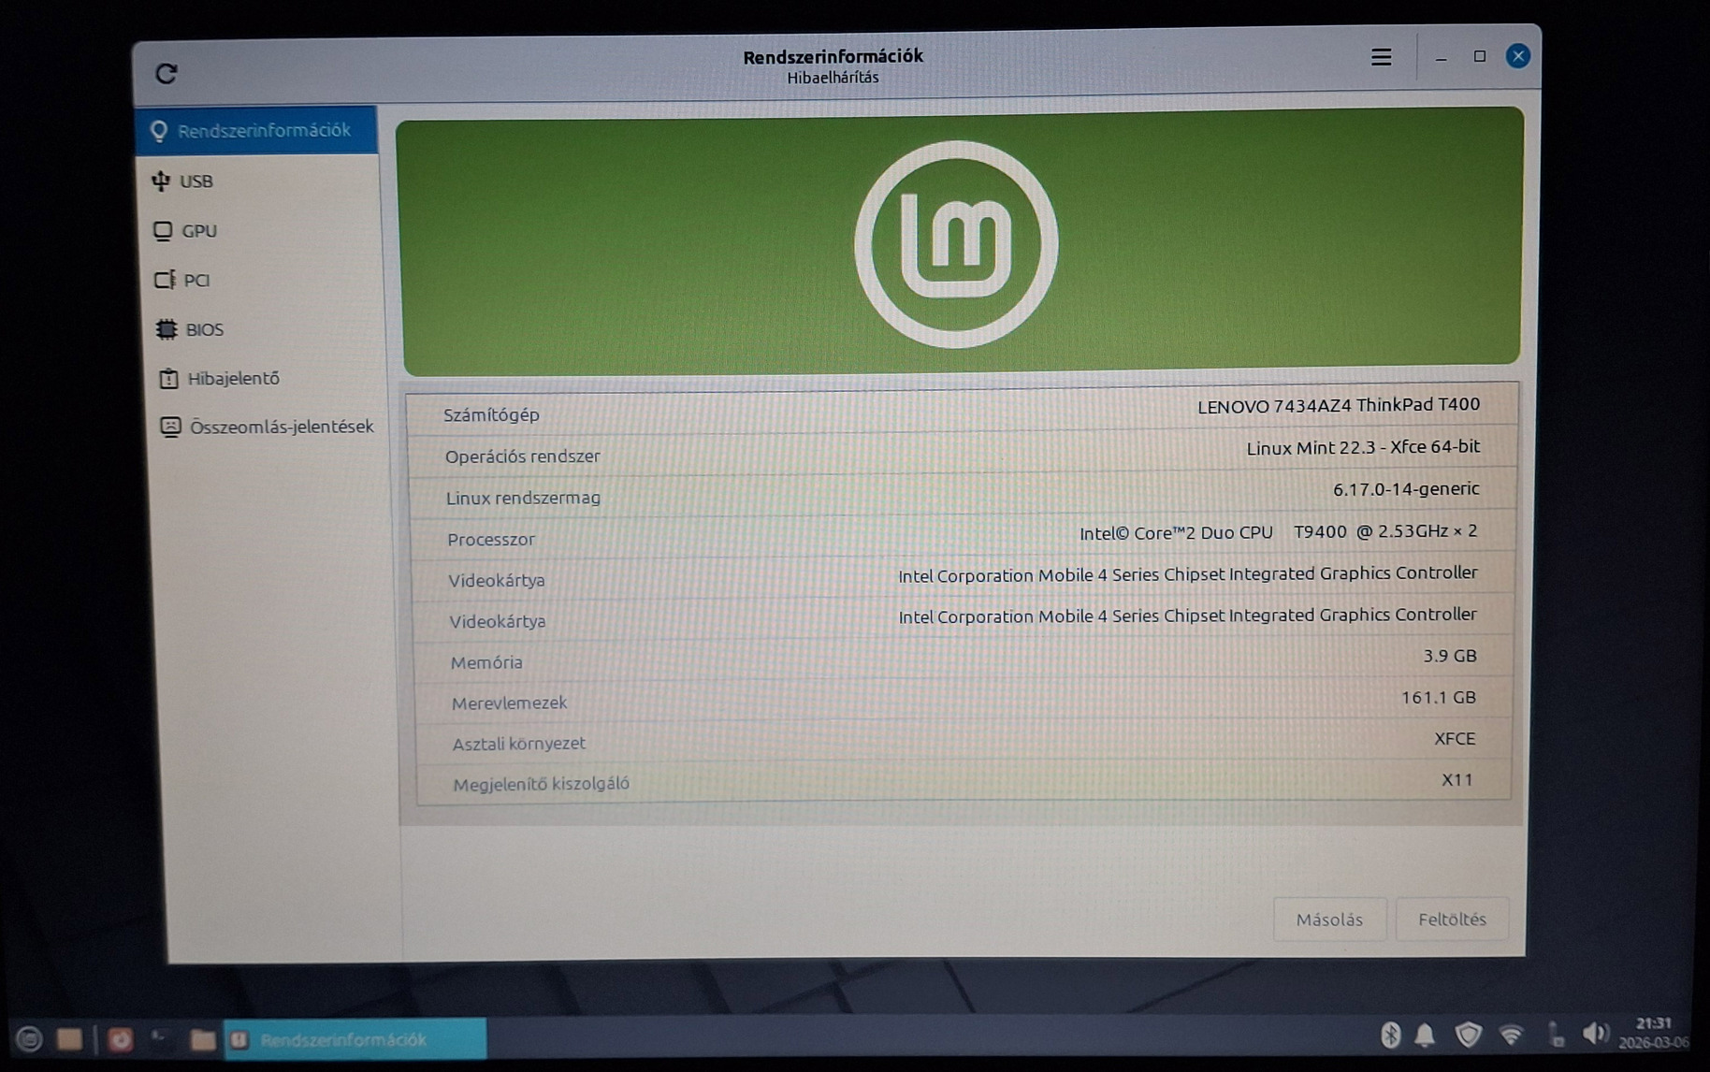This screenshot has width=1710, height=1072.
Task: Minimize the Rendszerinformációk window
Action: [1441, 58]
